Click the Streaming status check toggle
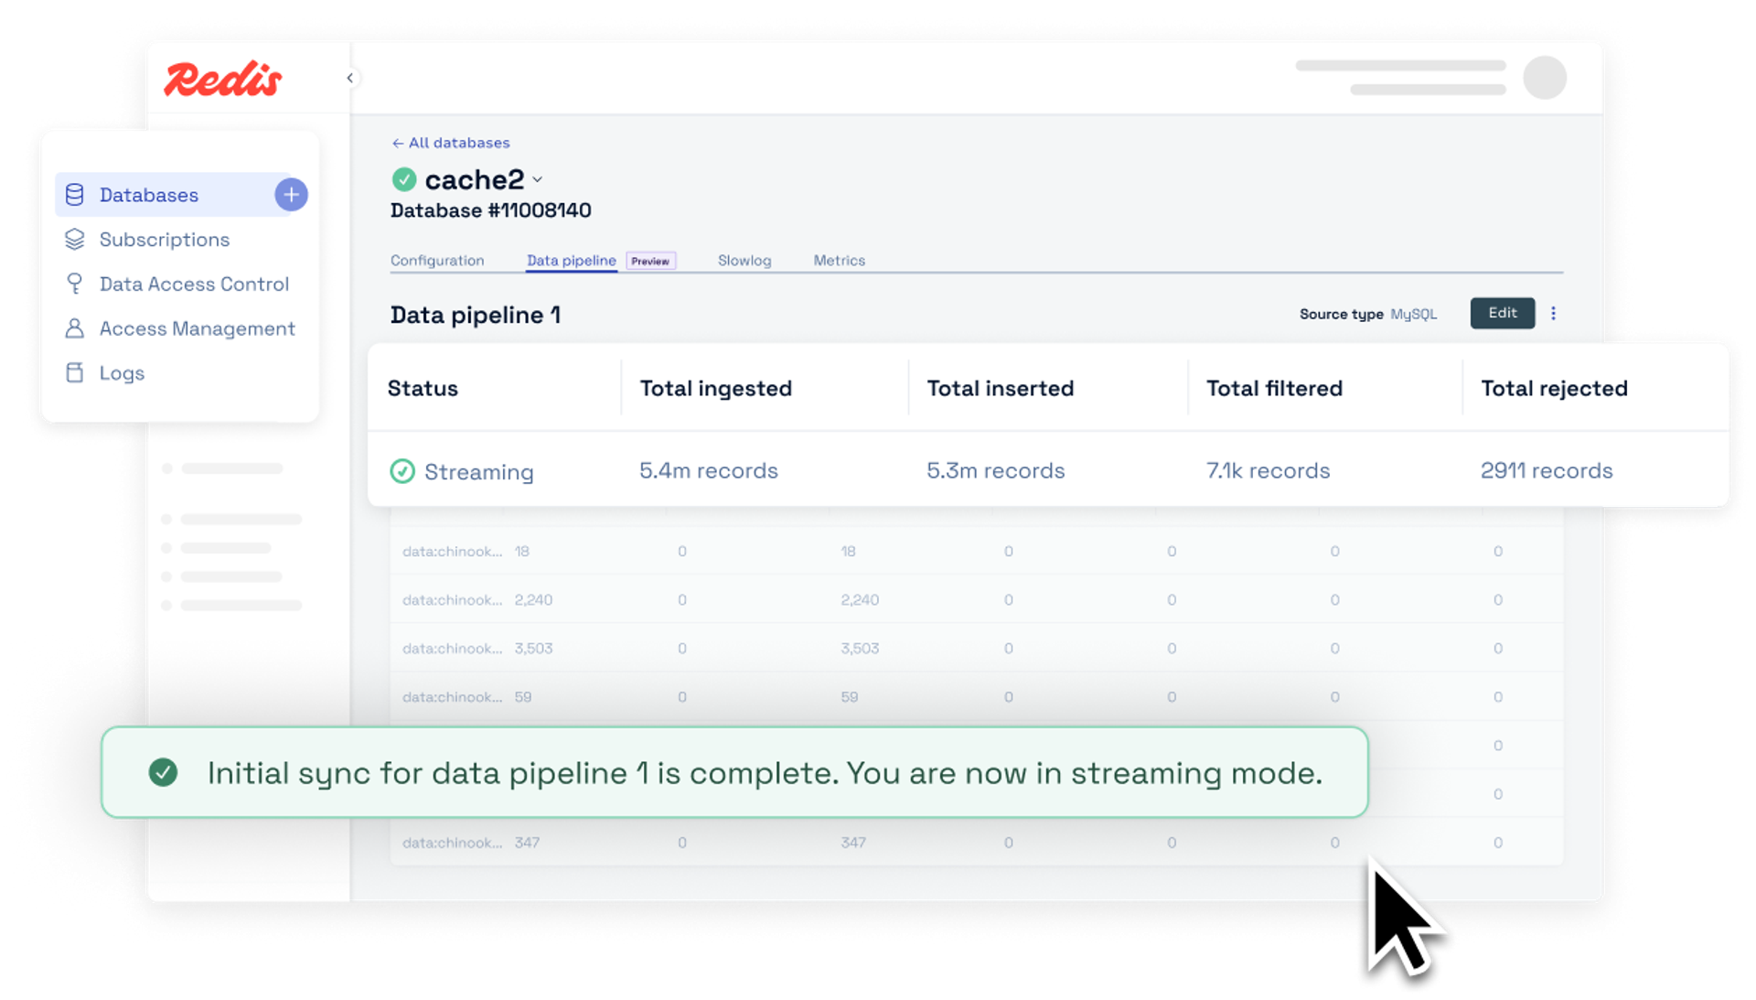 [403, 471]
